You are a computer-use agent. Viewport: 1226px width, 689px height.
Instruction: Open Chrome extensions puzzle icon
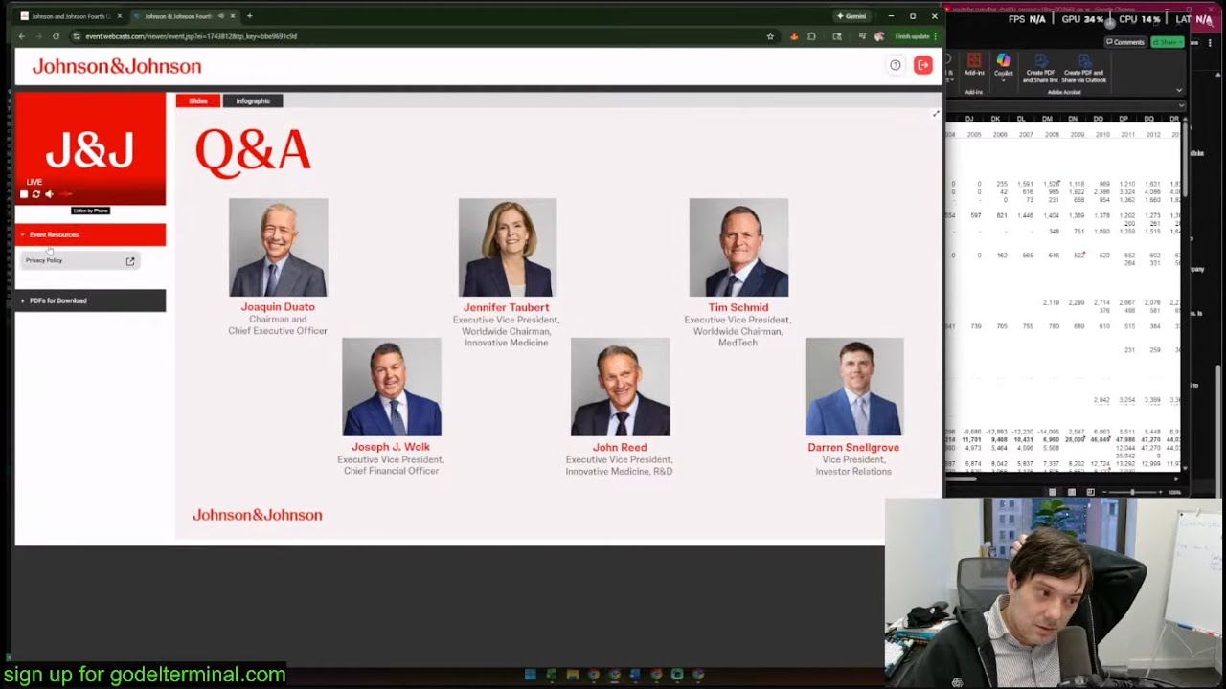812,36
